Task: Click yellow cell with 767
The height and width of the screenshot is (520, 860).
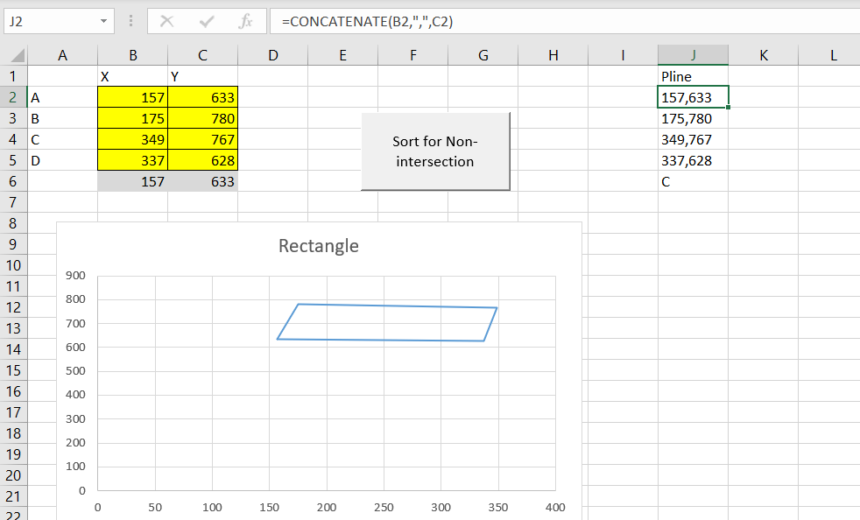Action: [203, 139]
